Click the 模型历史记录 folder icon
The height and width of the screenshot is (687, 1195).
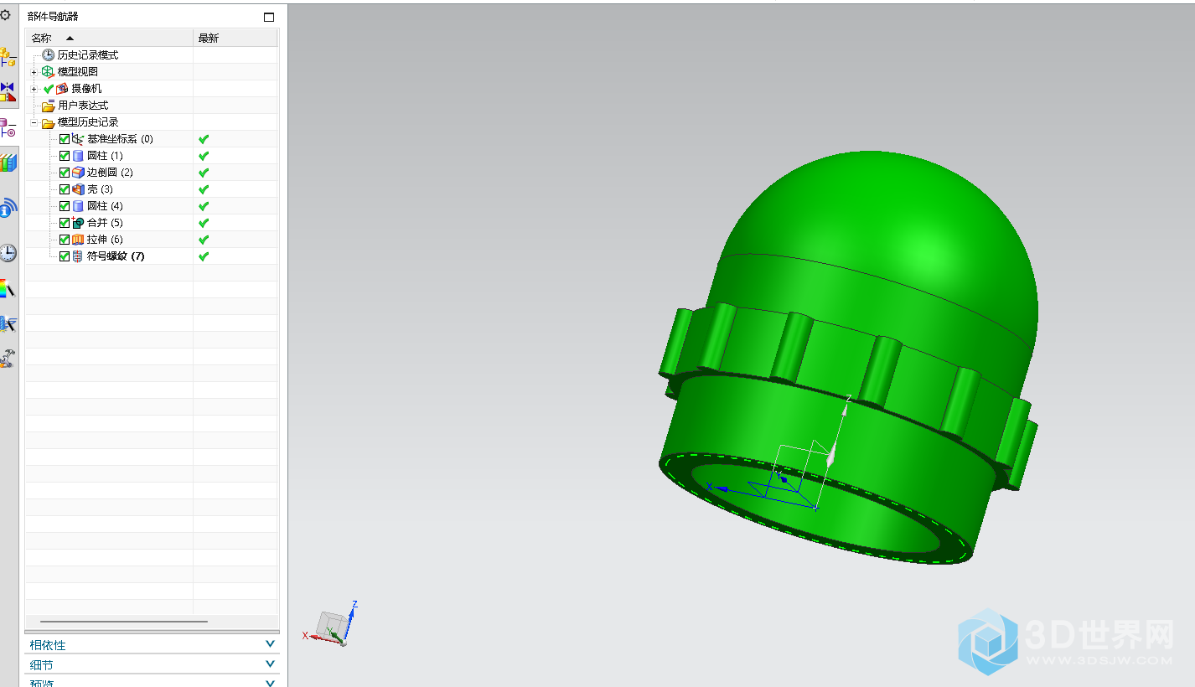[x=49, y=122]
